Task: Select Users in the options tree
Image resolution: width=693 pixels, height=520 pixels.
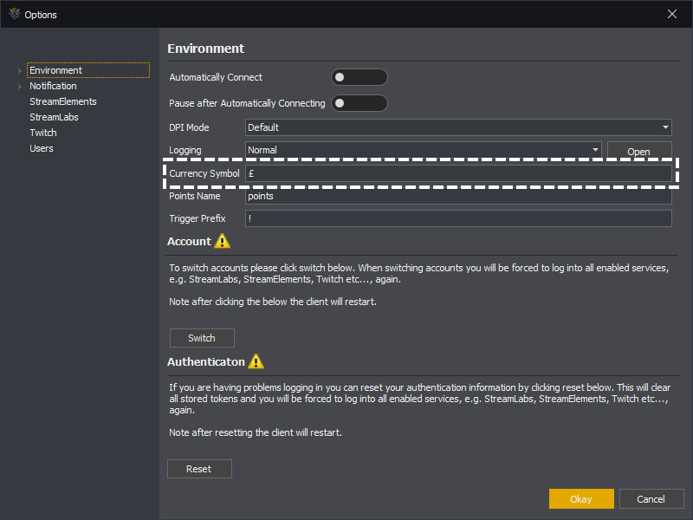Action: click(42, 148)
